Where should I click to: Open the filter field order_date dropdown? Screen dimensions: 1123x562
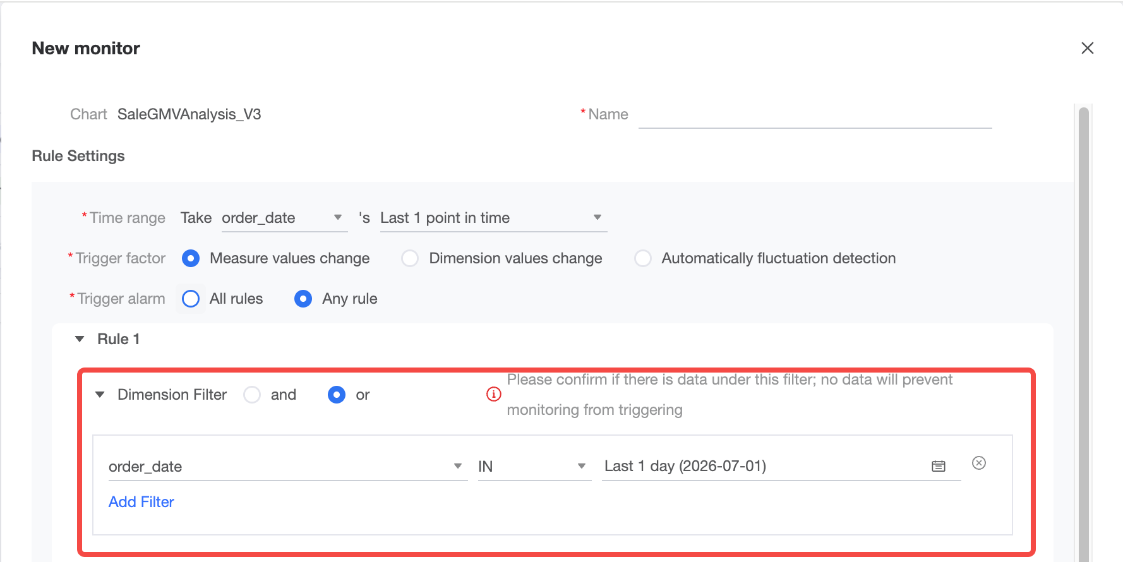coord(288,467)
